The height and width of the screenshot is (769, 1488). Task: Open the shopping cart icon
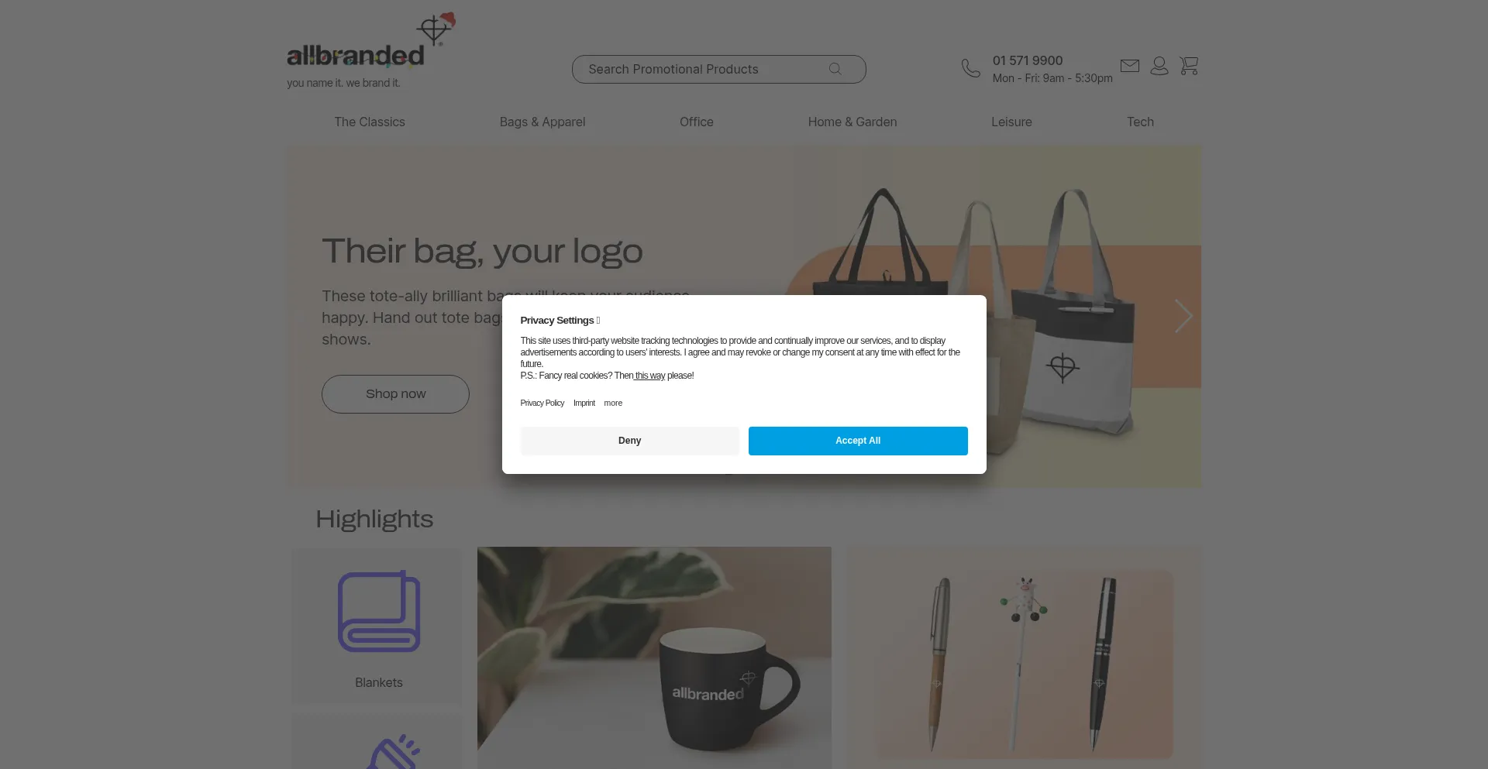(x=1189, y=66)
